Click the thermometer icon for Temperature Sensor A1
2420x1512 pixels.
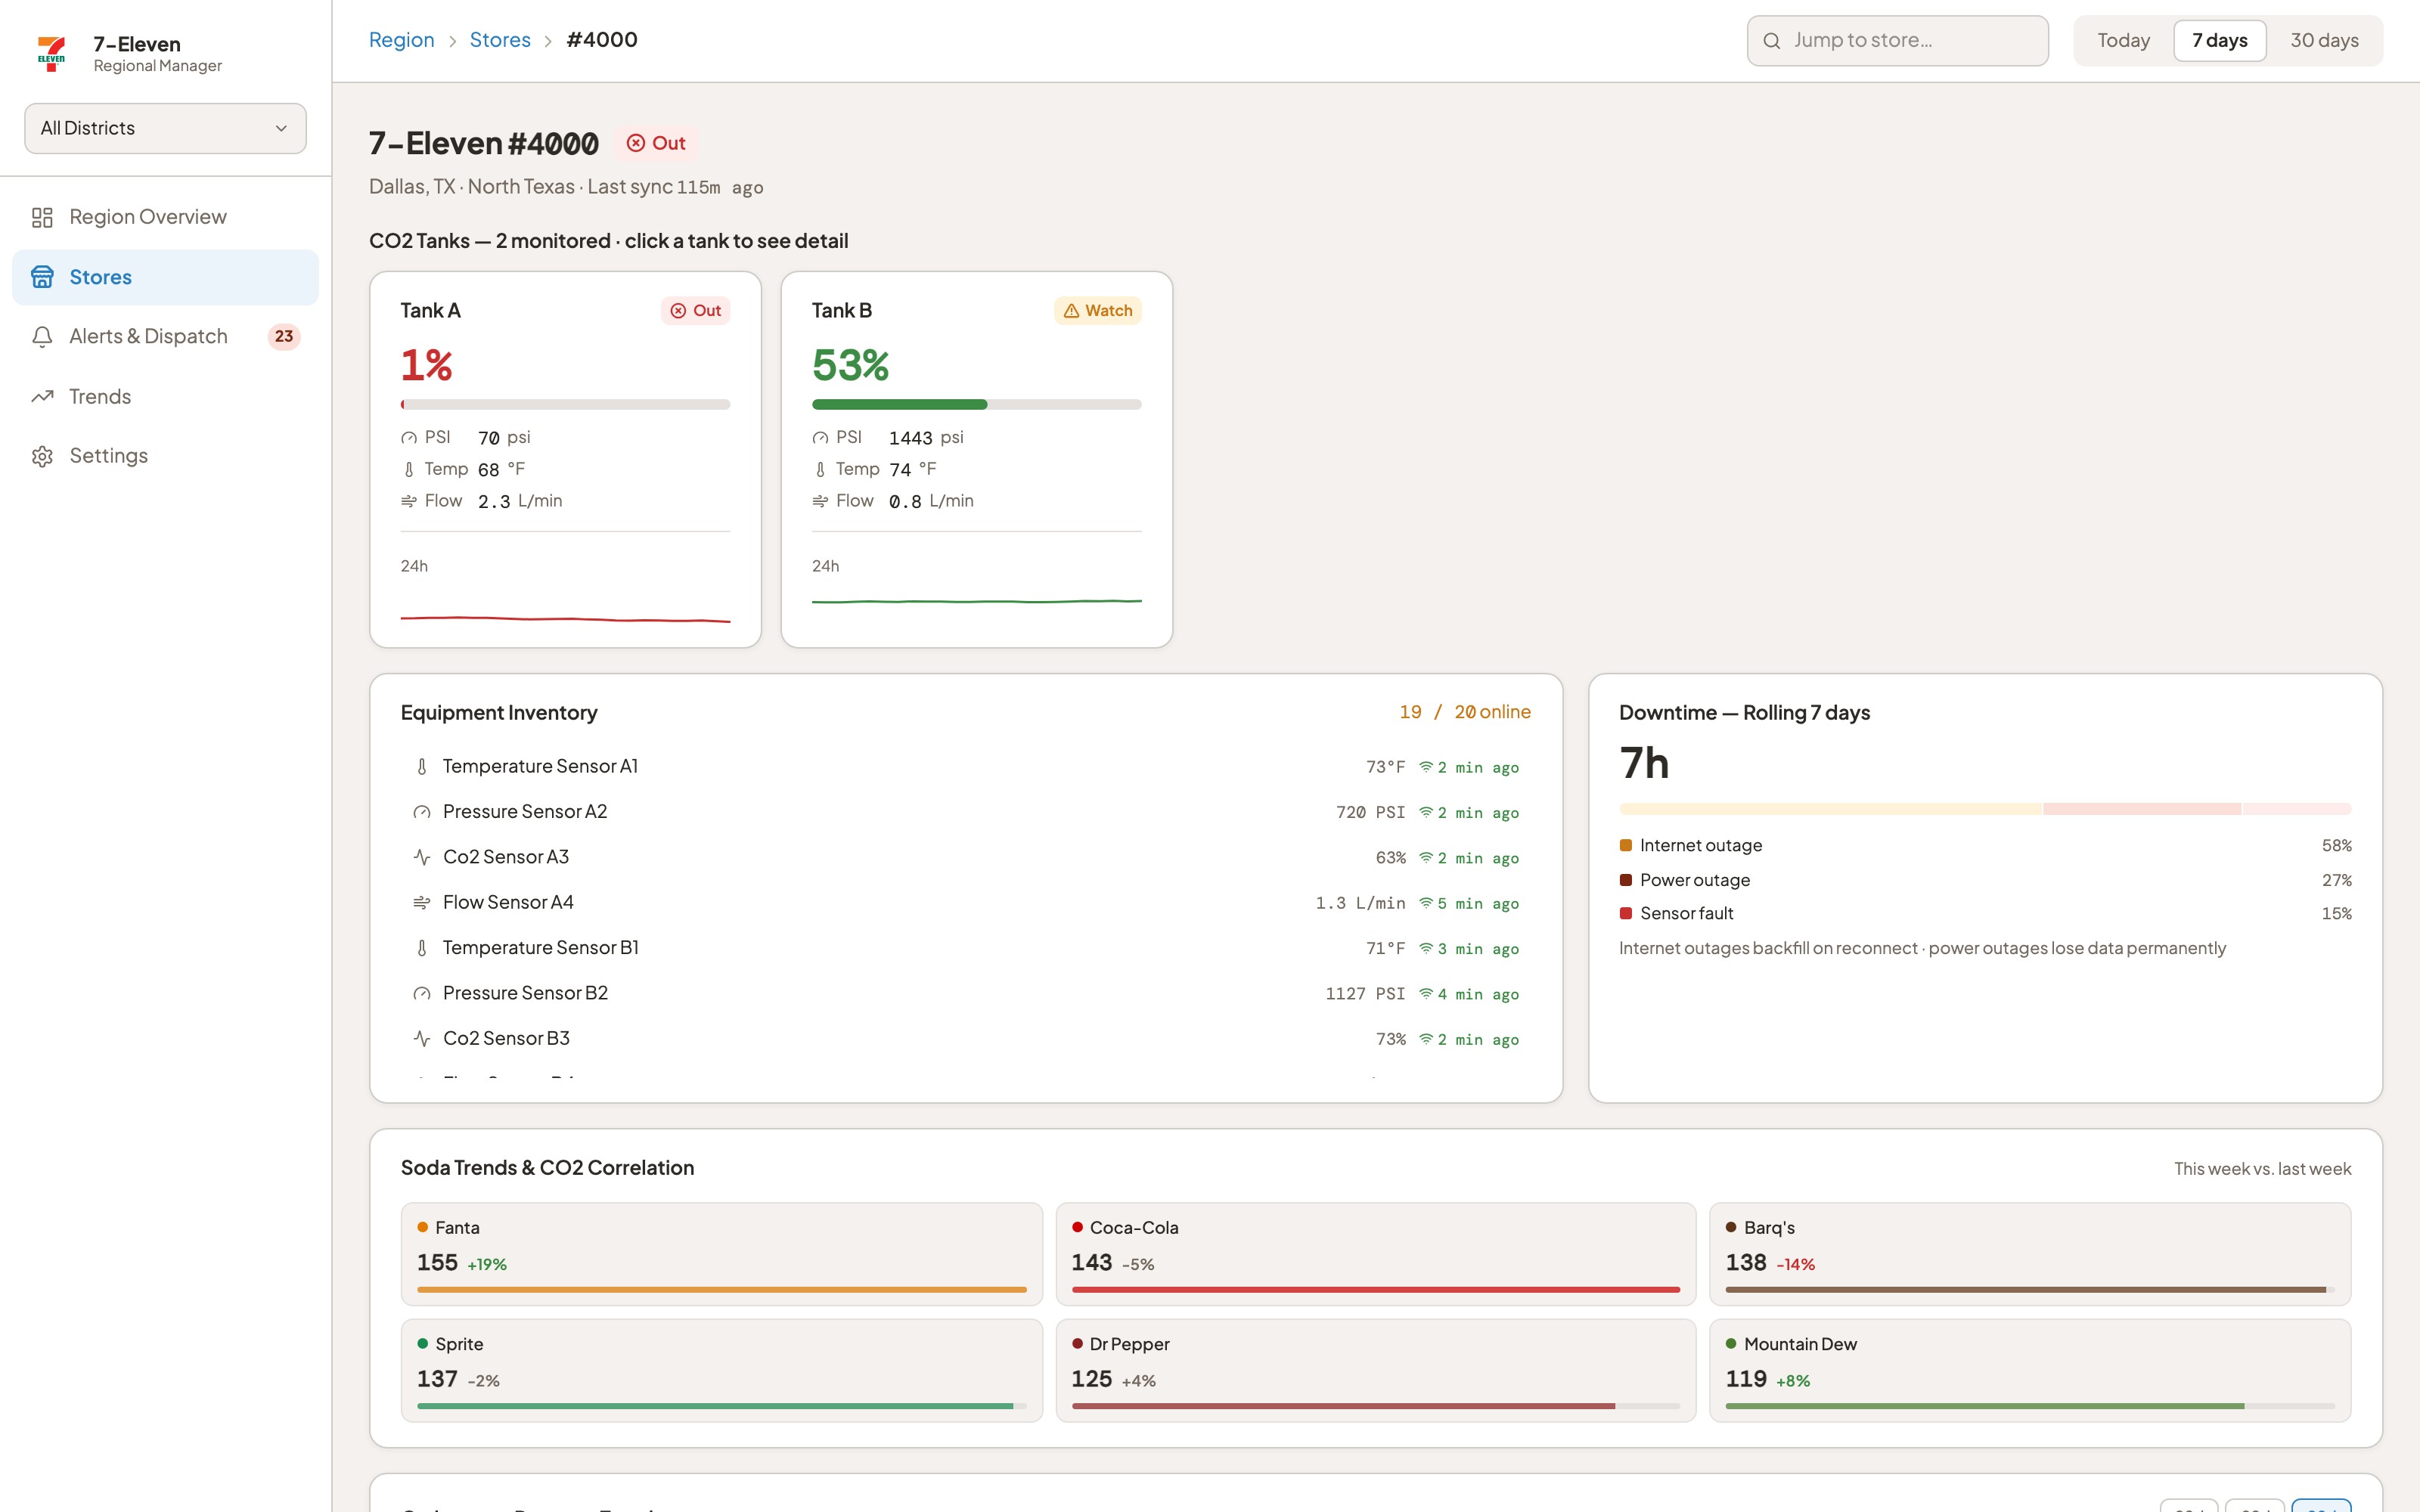point(422,767)
